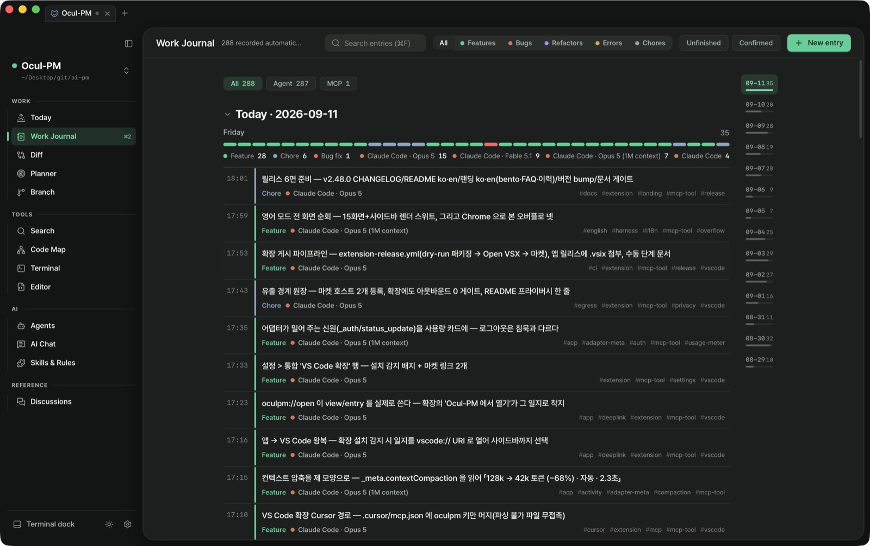Open the Search tool icon in sidebar
870x546 pixels.
pos(21,231)
